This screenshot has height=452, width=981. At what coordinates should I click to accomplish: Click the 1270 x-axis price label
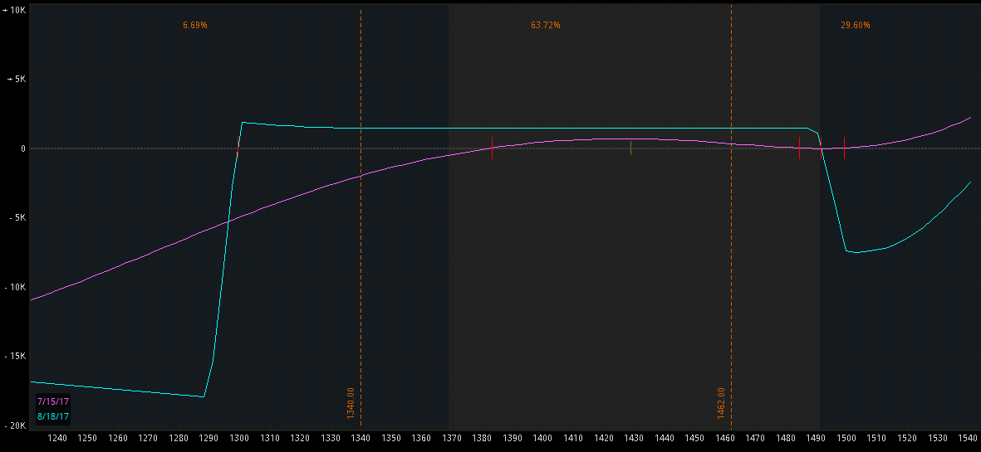148,438
